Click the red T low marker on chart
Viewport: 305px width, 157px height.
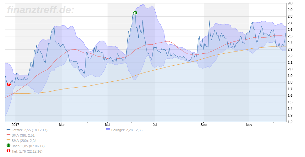tap(8, 84)
